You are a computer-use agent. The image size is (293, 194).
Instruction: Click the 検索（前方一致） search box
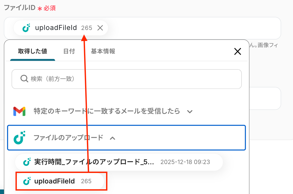[131, 79]
